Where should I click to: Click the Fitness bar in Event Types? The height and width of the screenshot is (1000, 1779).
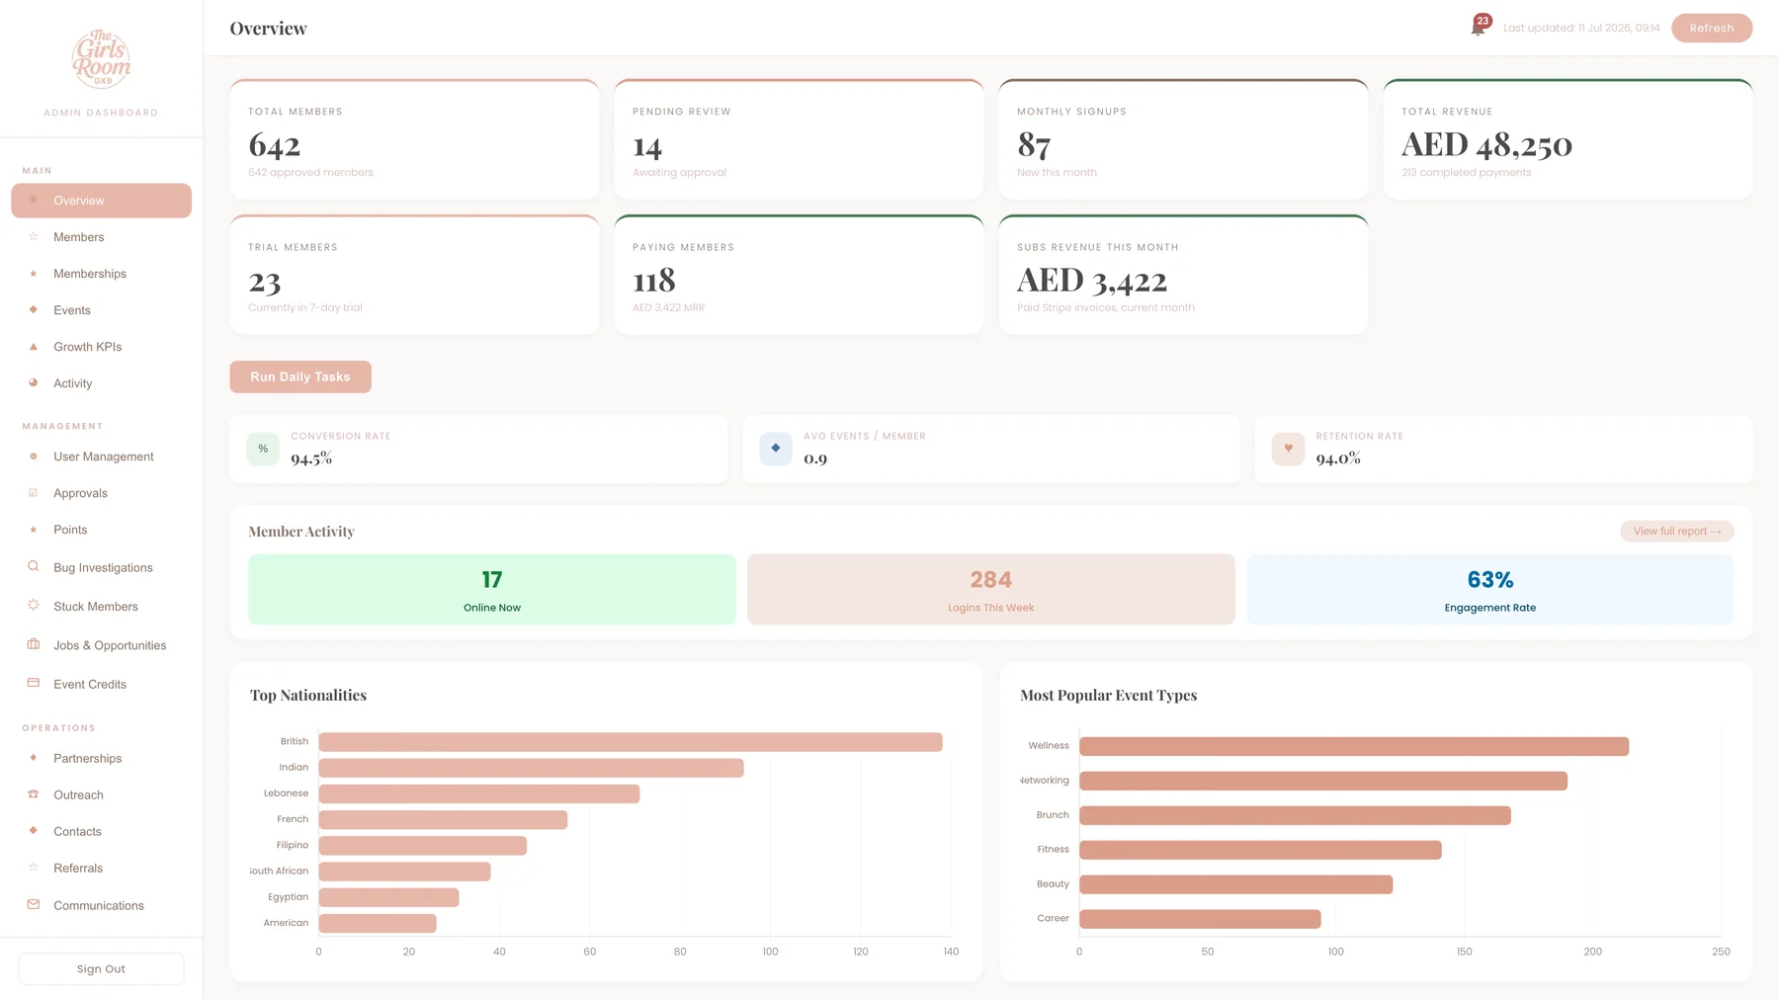1260,850
